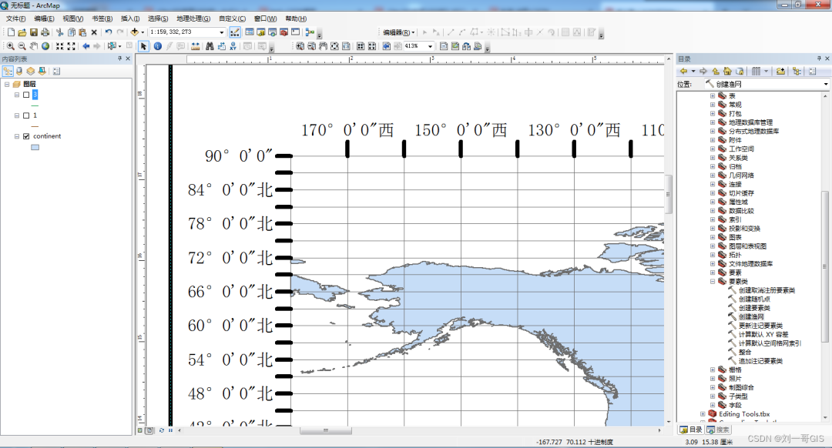Click the Connect To Folder icon in Catalog

pyautogui.click(x=780, y=71)
